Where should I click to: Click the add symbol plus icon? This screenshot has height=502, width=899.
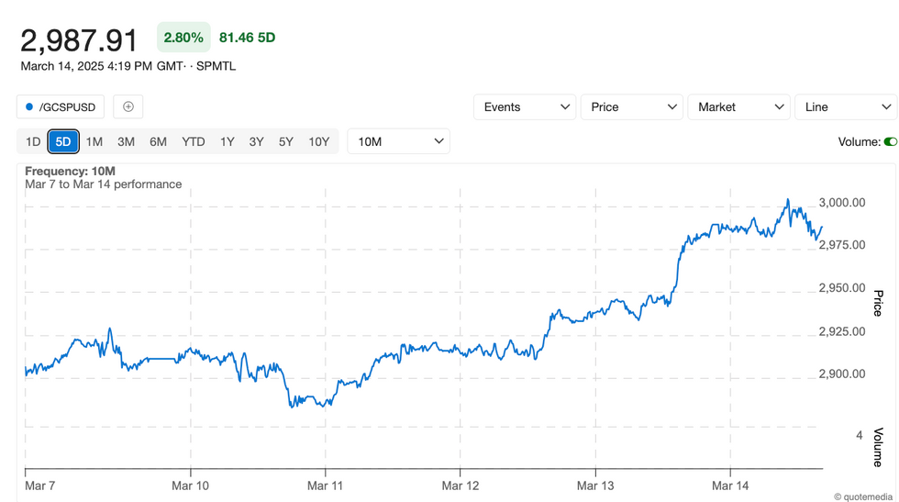(x=128, y=107)
